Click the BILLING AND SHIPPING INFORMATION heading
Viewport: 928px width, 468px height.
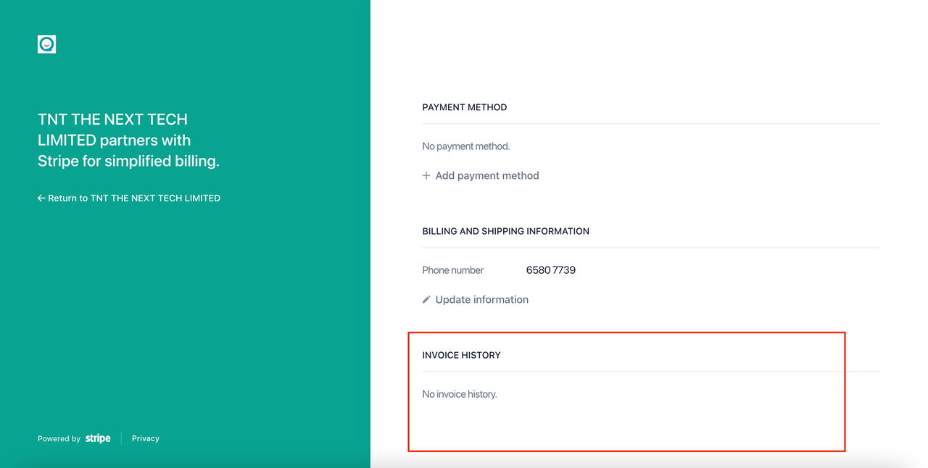[505, 231]
